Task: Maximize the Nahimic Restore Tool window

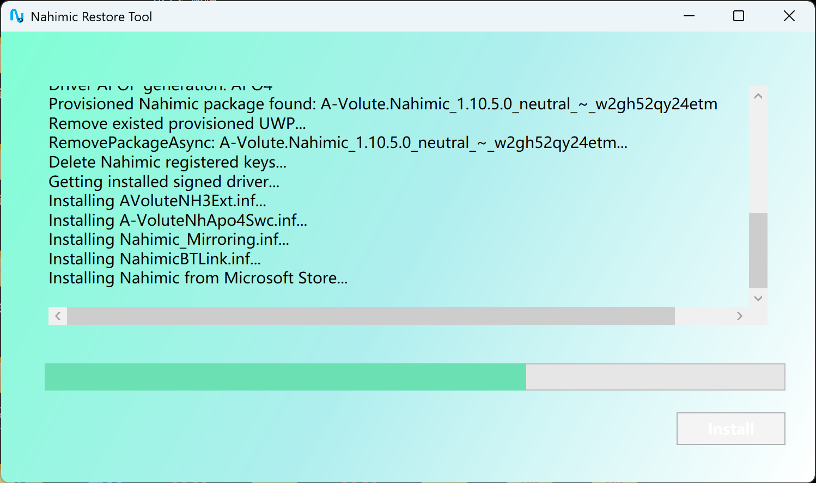Action: [x=739, y=16]
